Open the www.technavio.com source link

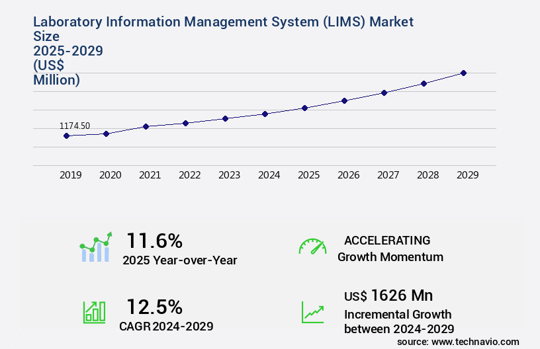[x=474, y=342]
